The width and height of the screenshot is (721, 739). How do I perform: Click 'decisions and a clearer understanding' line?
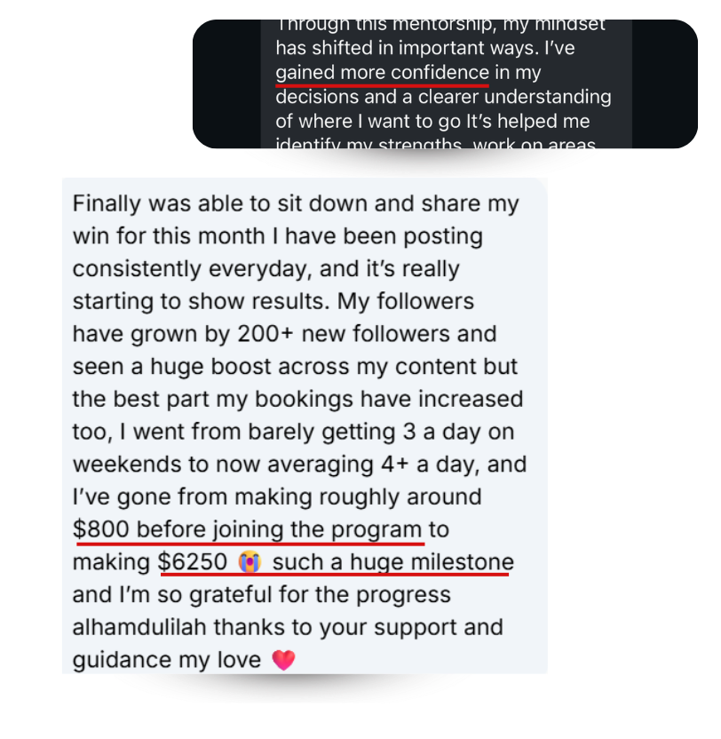pos(443,97)
